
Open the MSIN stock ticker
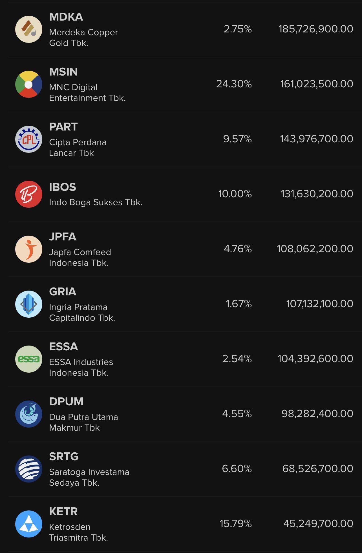pos(63,72)
